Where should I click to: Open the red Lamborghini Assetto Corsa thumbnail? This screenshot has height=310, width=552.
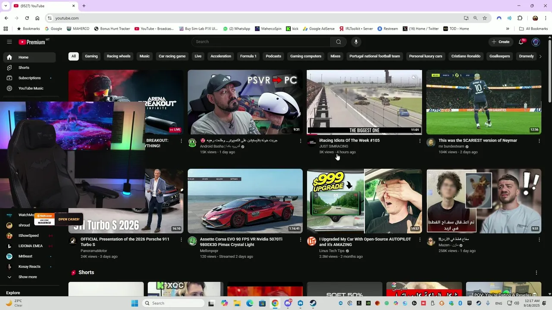pyautogui.click(x=245, y=201)
